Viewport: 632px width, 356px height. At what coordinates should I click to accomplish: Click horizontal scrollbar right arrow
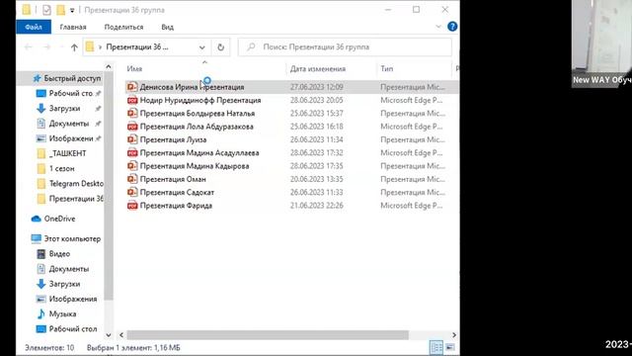pyautogui.click(x=454, y=335)
